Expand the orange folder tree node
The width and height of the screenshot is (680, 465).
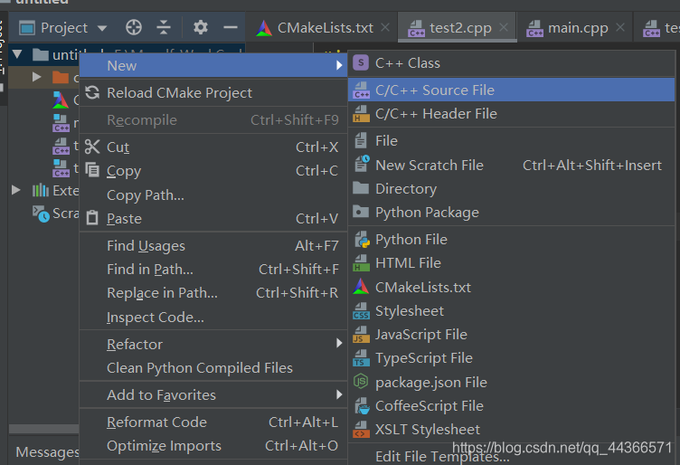pos(36,77)
